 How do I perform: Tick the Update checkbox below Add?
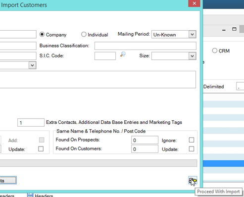pos(41,149)
